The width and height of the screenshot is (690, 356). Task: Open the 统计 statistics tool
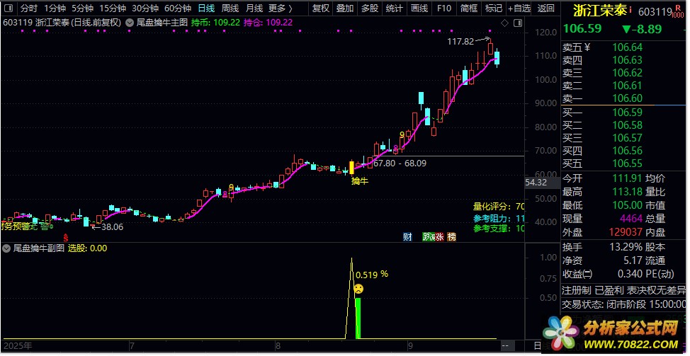[394, 8]
